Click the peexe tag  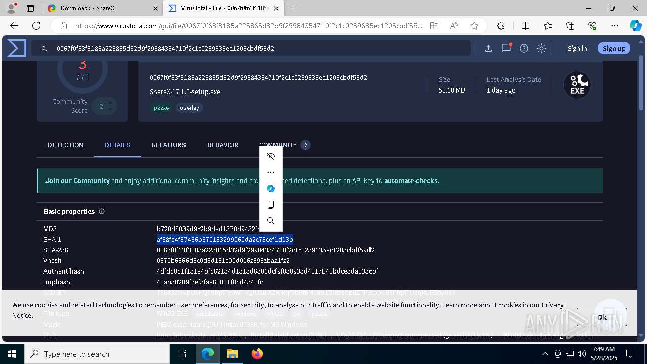pos(161,108)
